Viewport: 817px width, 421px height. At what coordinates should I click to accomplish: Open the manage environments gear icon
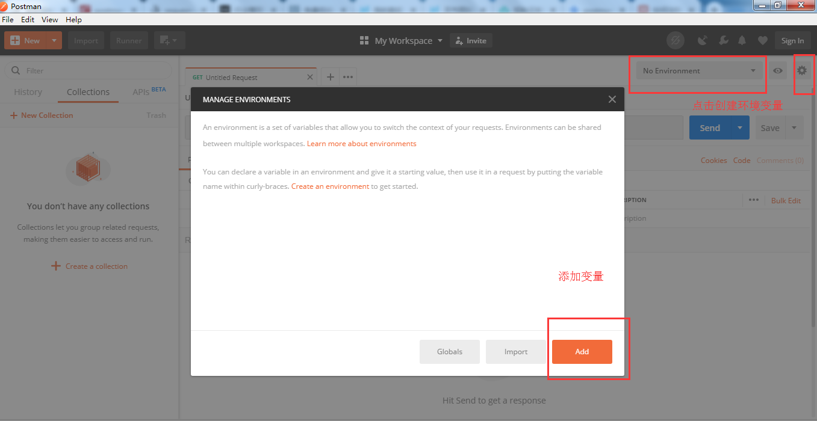tap(802, 70)
